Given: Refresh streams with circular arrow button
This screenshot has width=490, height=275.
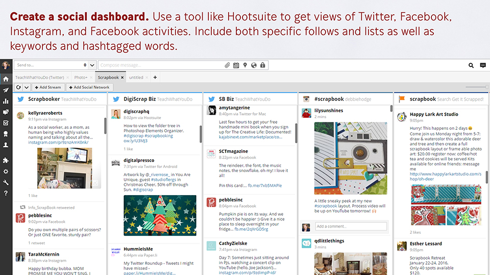Looking at the screenshot, I should [18, 87].
